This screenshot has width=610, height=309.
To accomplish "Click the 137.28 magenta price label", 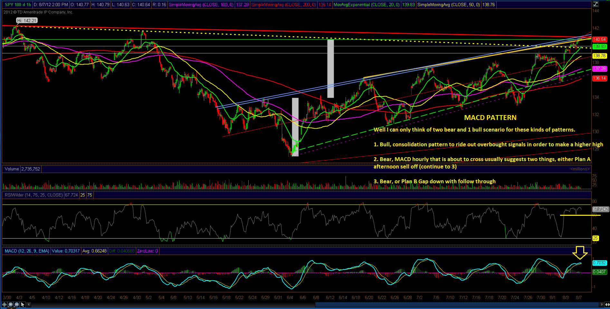I will 600,69.
